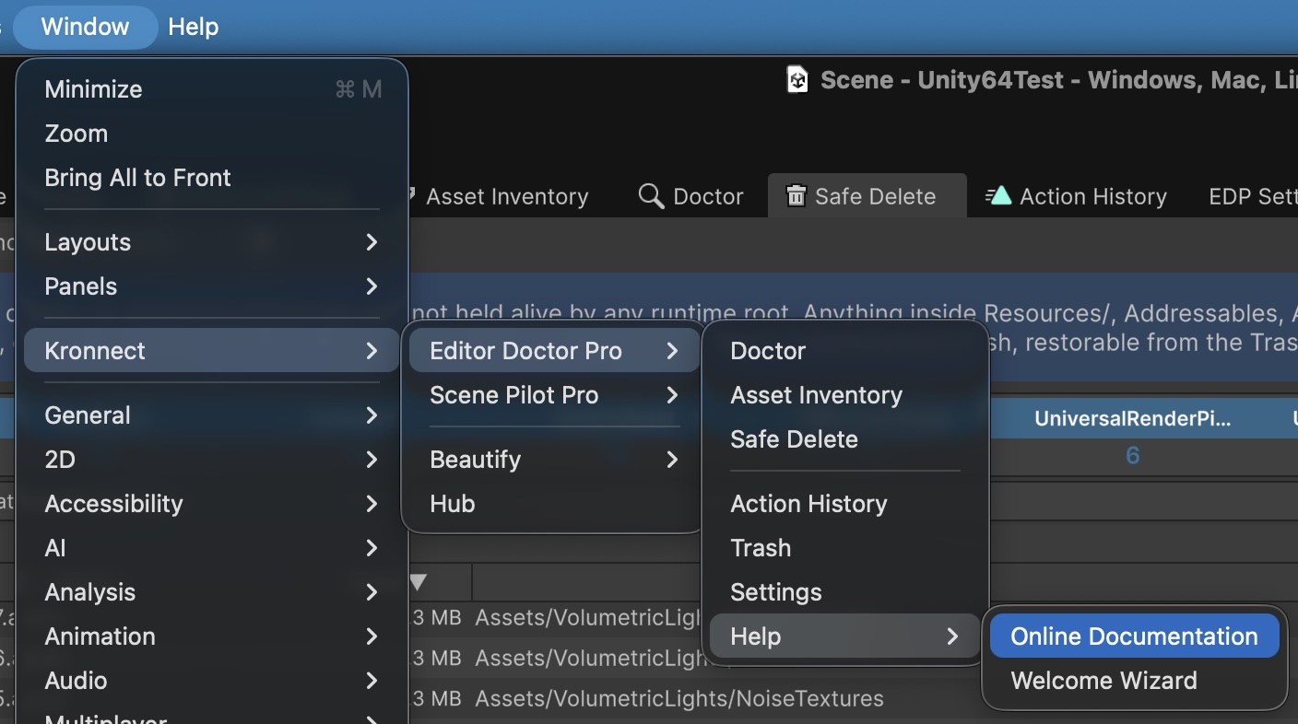Expand the AI submenu

pos(212,548)
